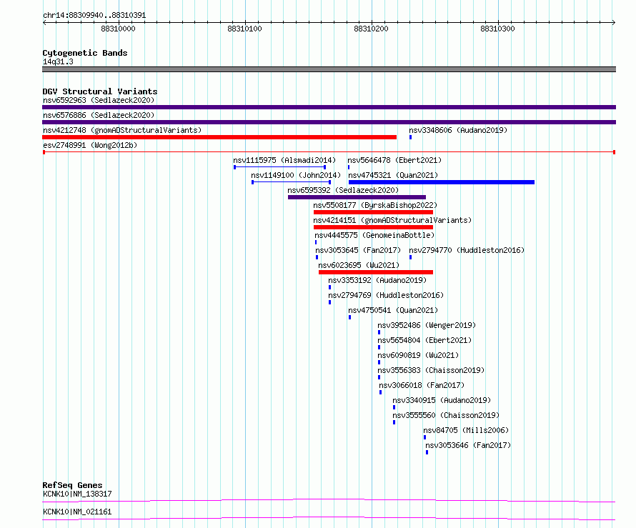Click the blue span under nsv1115975

coord(280,167)
